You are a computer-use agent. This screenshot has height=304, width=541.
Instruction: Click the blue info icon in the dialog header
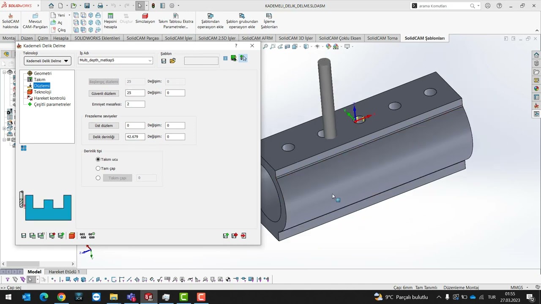[225, 58]
